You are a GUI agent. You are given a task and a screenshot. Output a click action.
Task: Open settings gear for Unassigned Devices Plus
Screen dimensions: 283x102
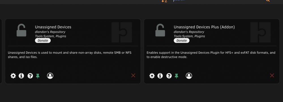point(152,76)
